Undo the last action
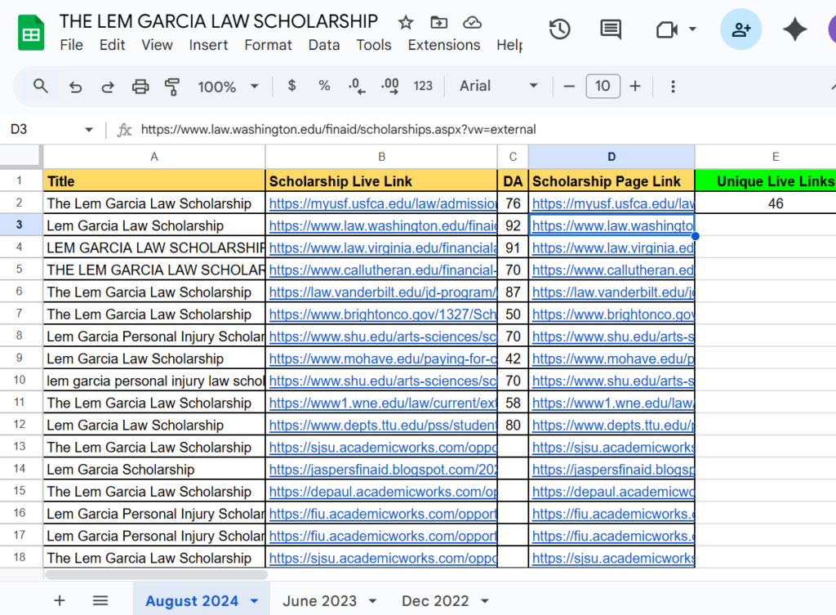Screen dimensions: 836x615 [75, 86]
